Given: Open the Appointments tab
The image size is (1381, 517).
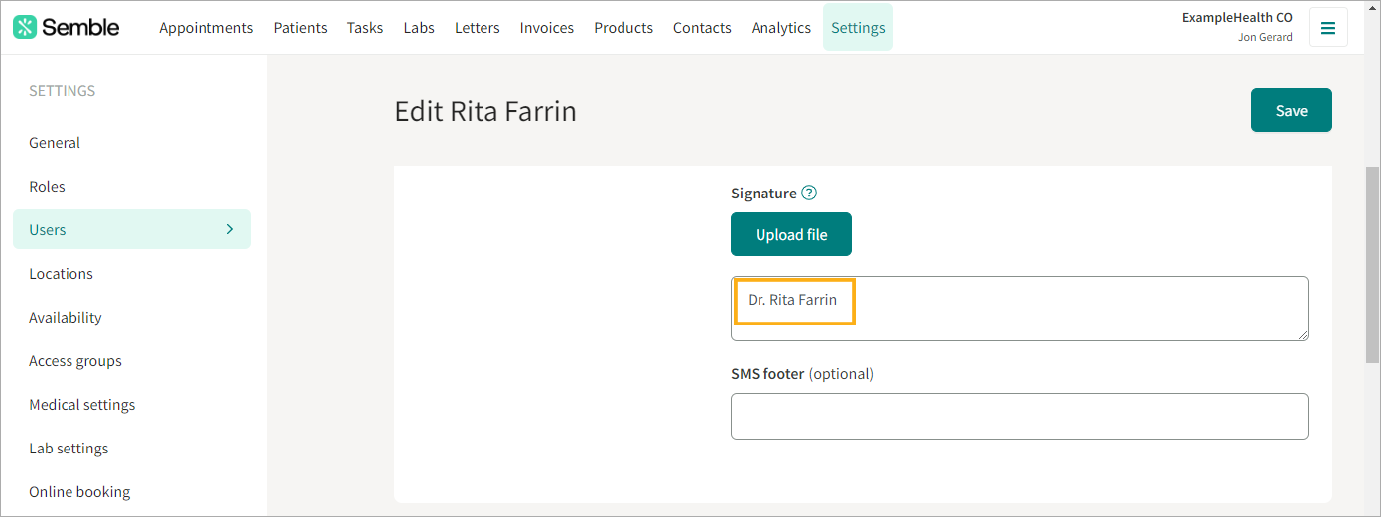Looking at the screenshot, I should tap(206, 27).
